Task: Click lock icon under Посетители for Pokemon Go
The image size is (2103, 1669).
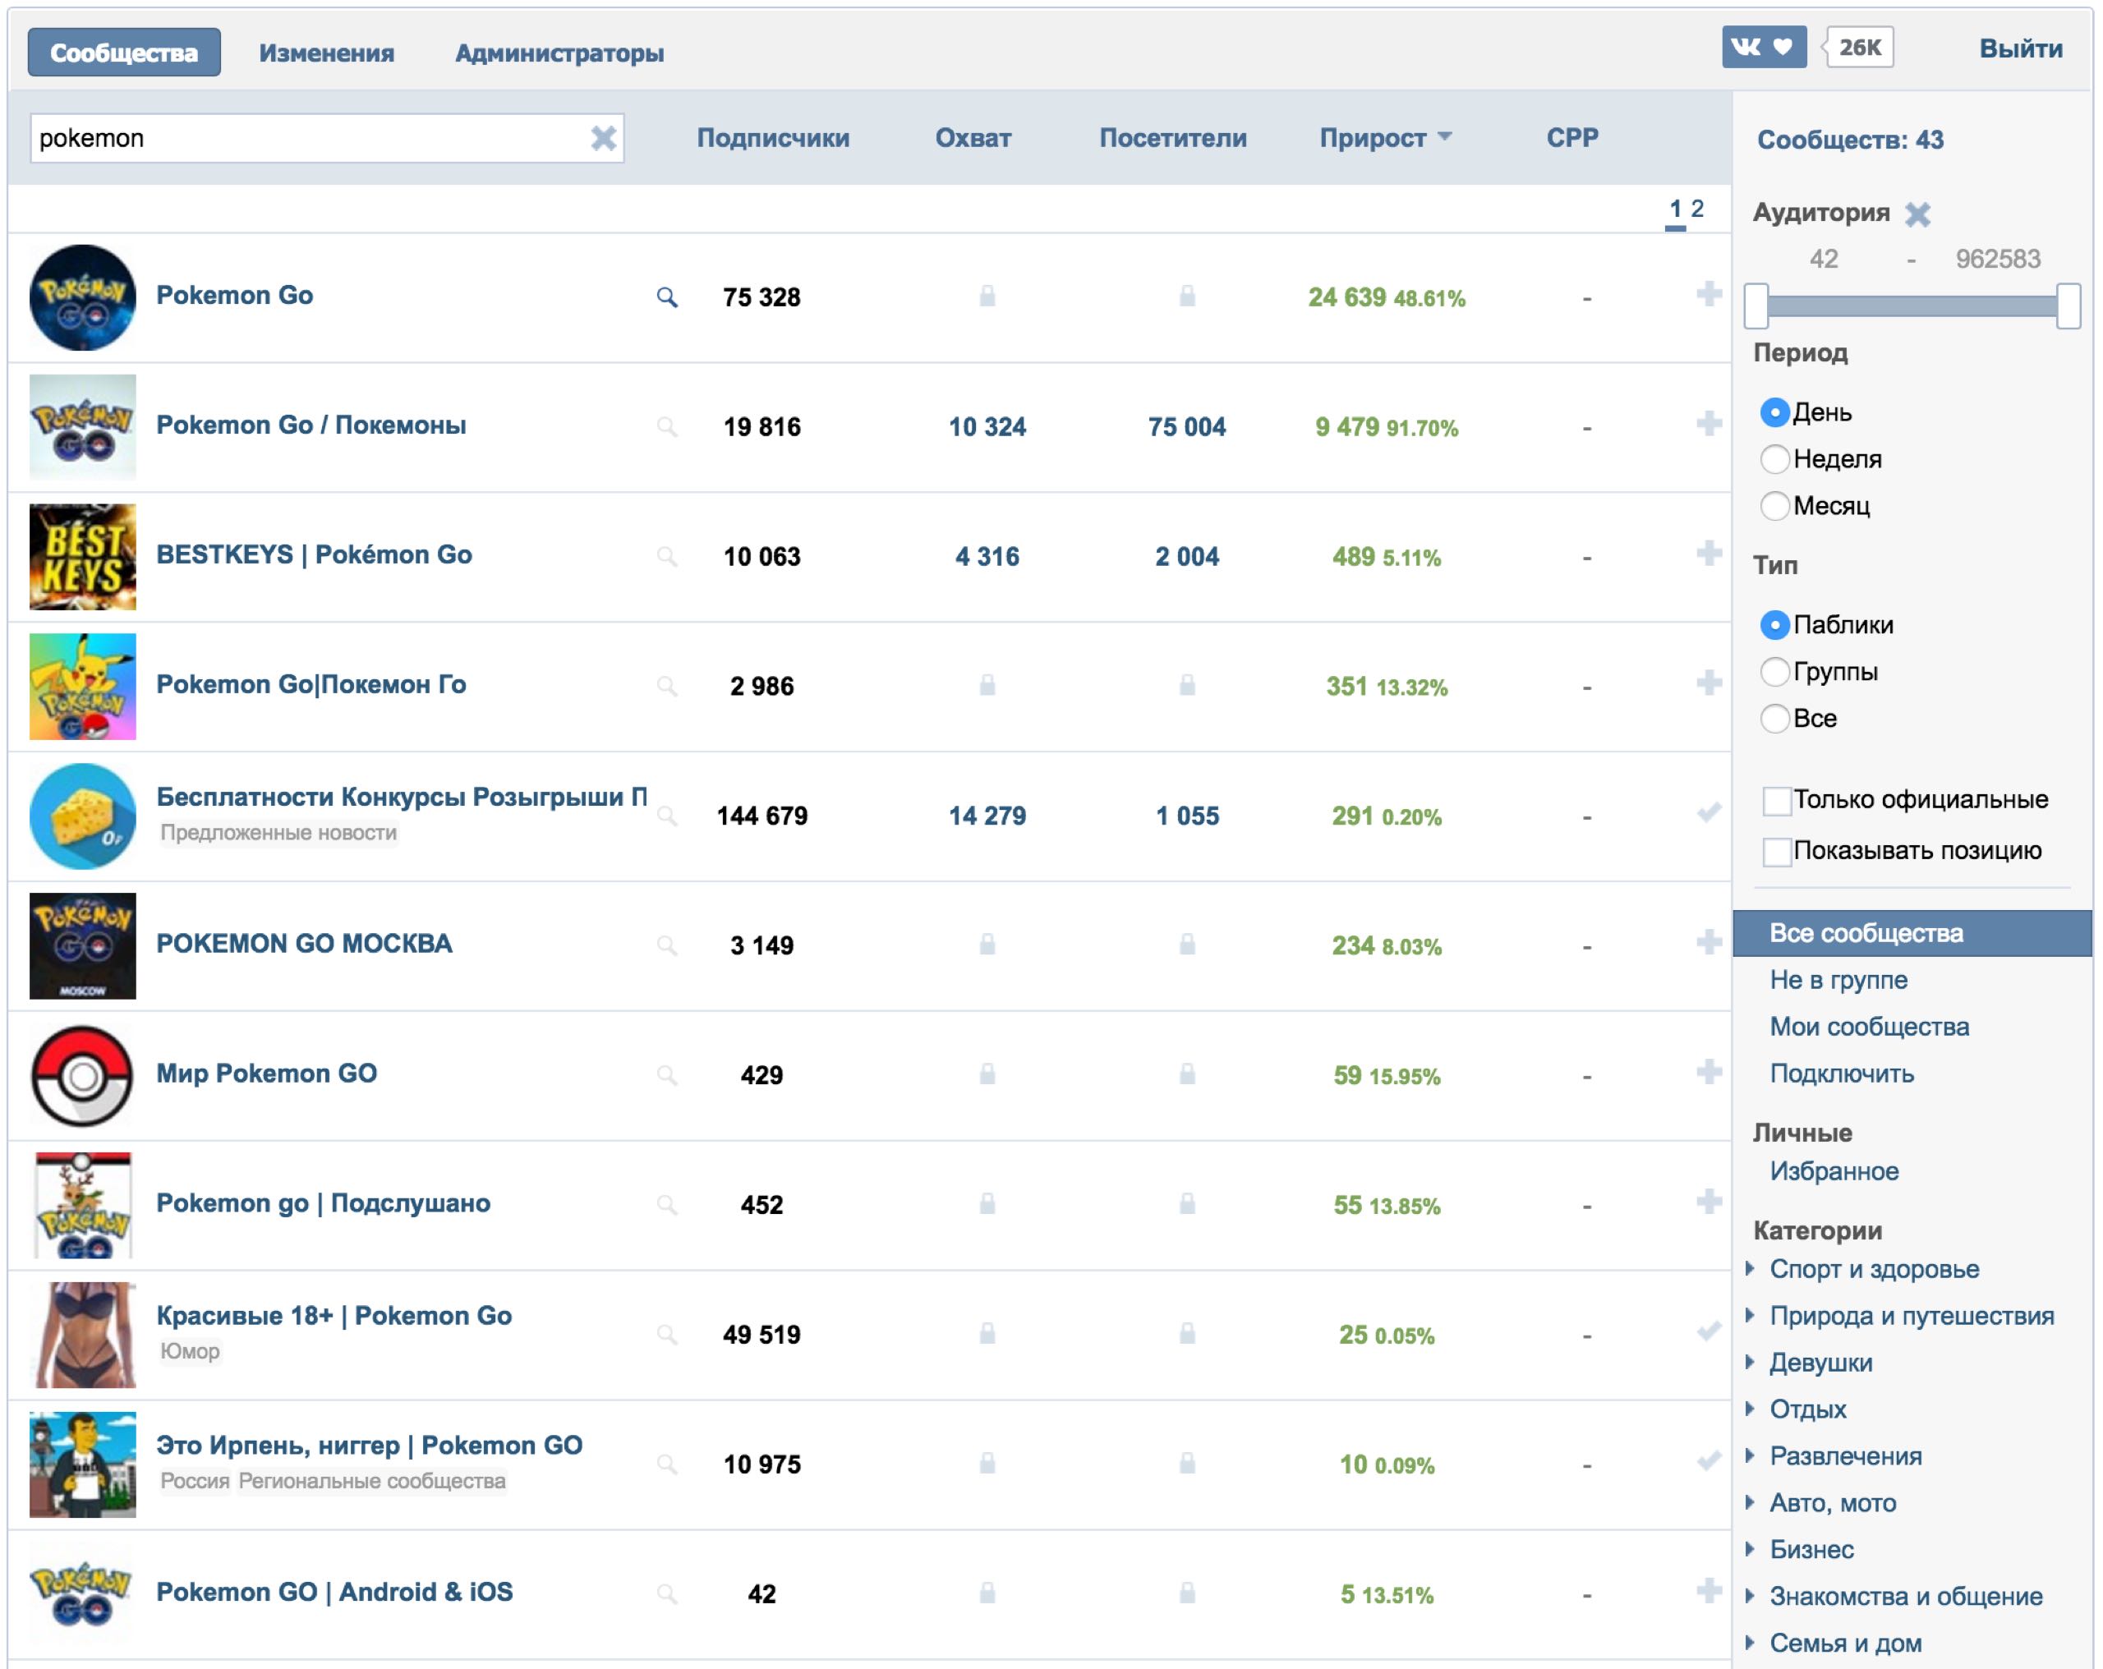Action: tap(1186, 296)
